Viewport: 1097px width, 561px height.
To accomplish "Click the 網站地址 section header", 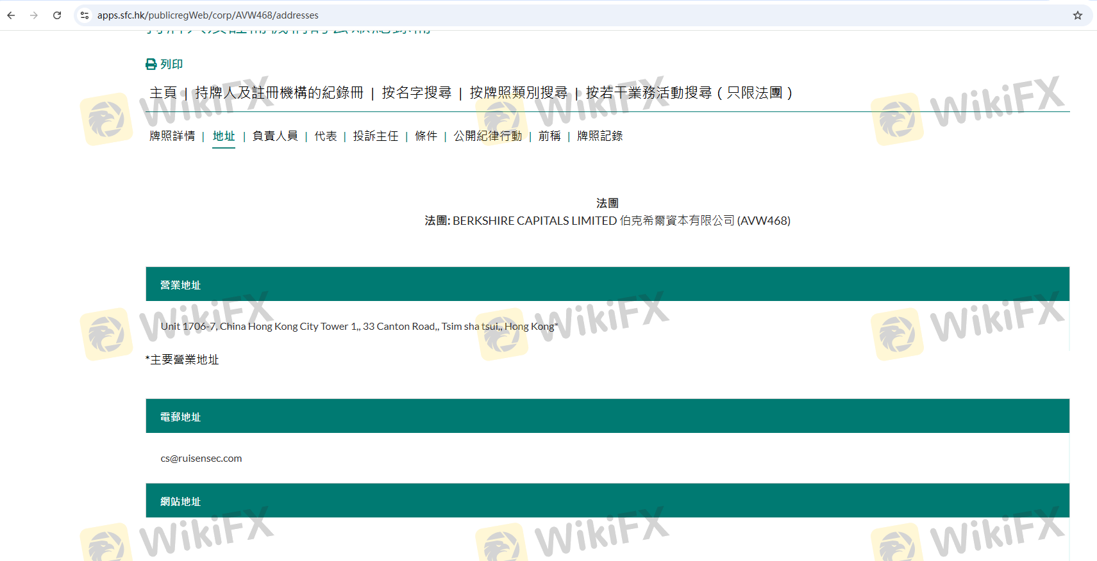I will click(x=607, y=501).
